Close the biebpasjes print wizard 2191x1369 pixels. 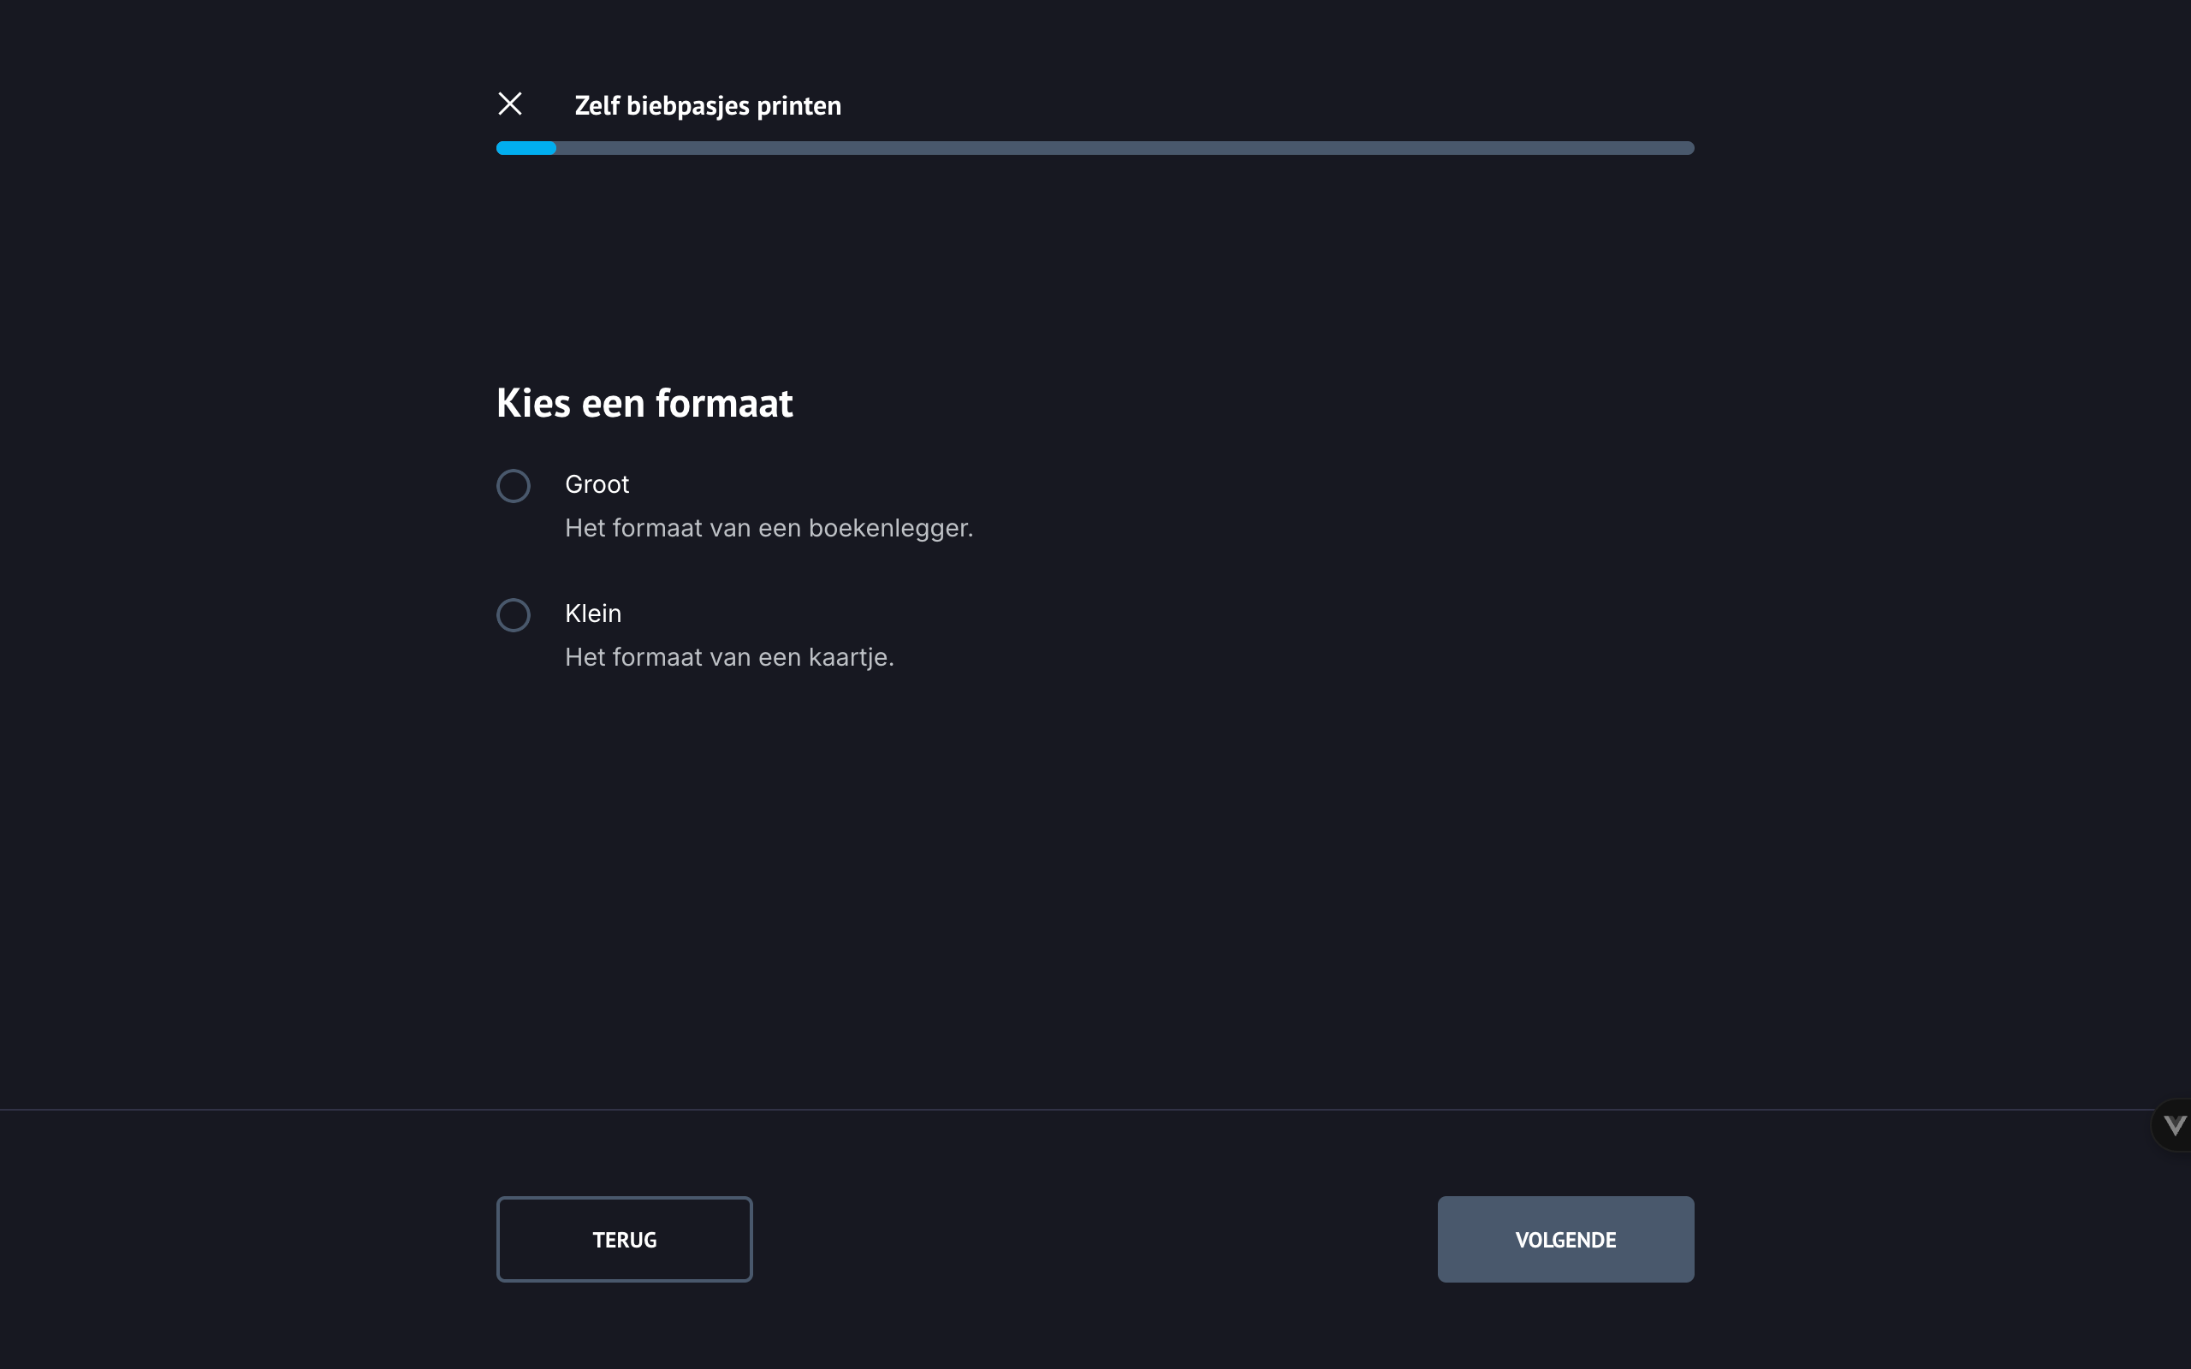point(510,104)
